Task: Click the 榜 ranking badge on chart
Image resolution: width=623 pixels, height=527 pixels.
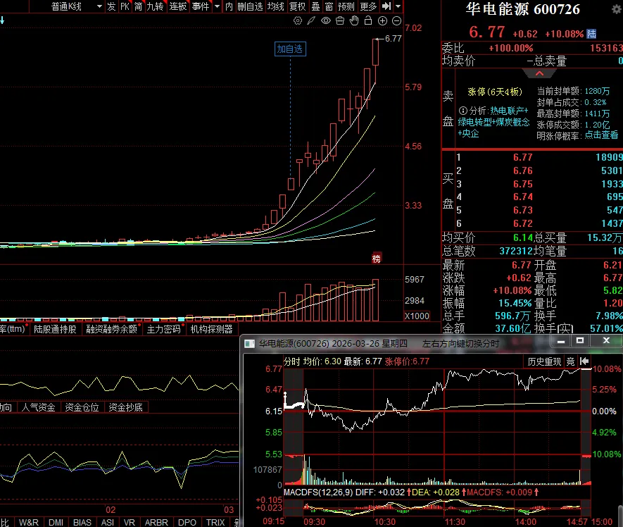Action: click(376, 259)
